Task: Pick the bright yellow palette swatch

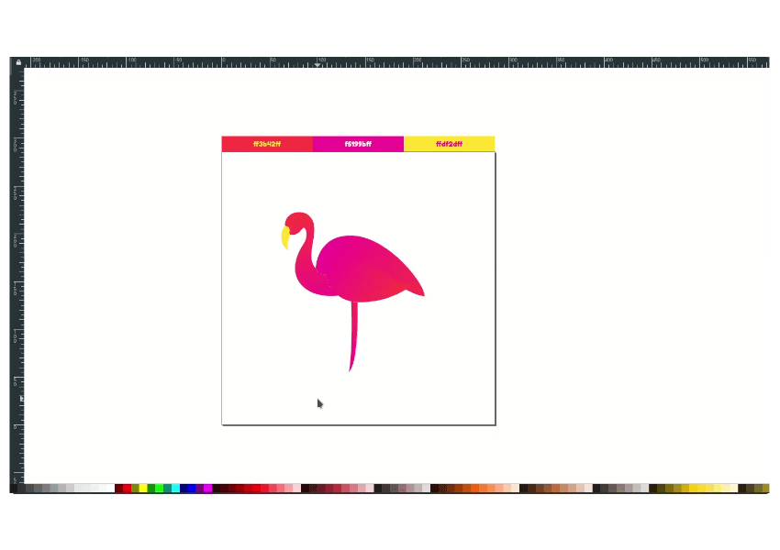Action: click(x=143, y=489)
